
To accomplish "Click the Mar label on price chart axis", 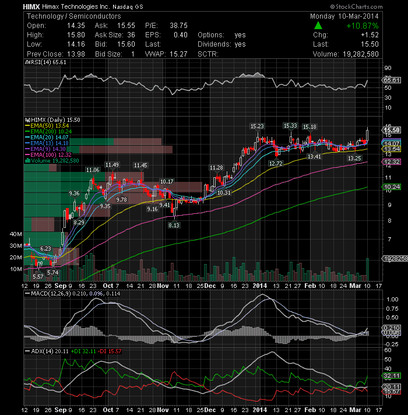I will [355, 286].
